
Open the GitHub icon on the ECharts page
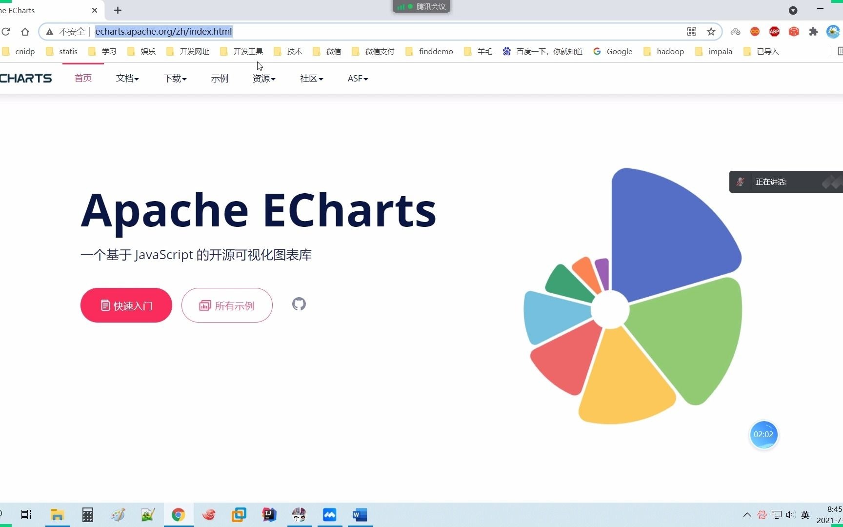pyautogui.click(x=299, y=304)
